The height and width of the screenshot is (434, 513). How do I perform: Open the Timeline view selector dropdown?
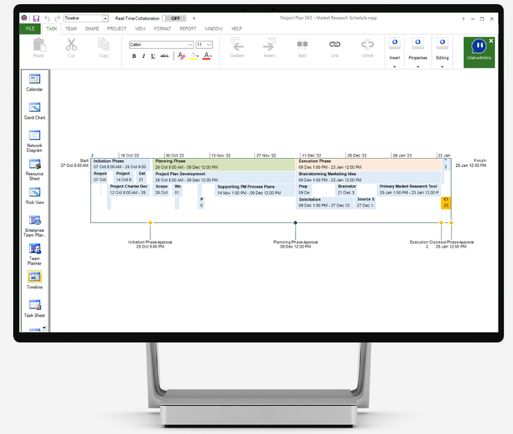pyautogui.click(x=105, y=19)
